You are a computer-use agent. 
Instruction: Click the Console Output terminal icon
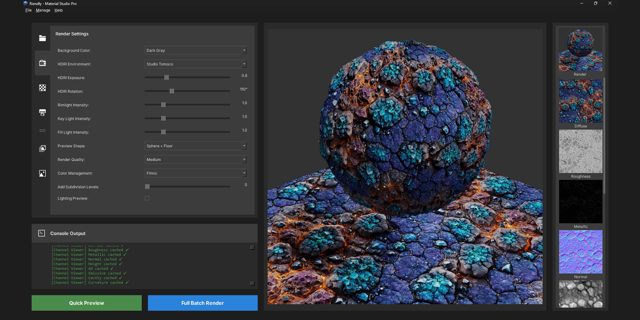coord(41,233)
